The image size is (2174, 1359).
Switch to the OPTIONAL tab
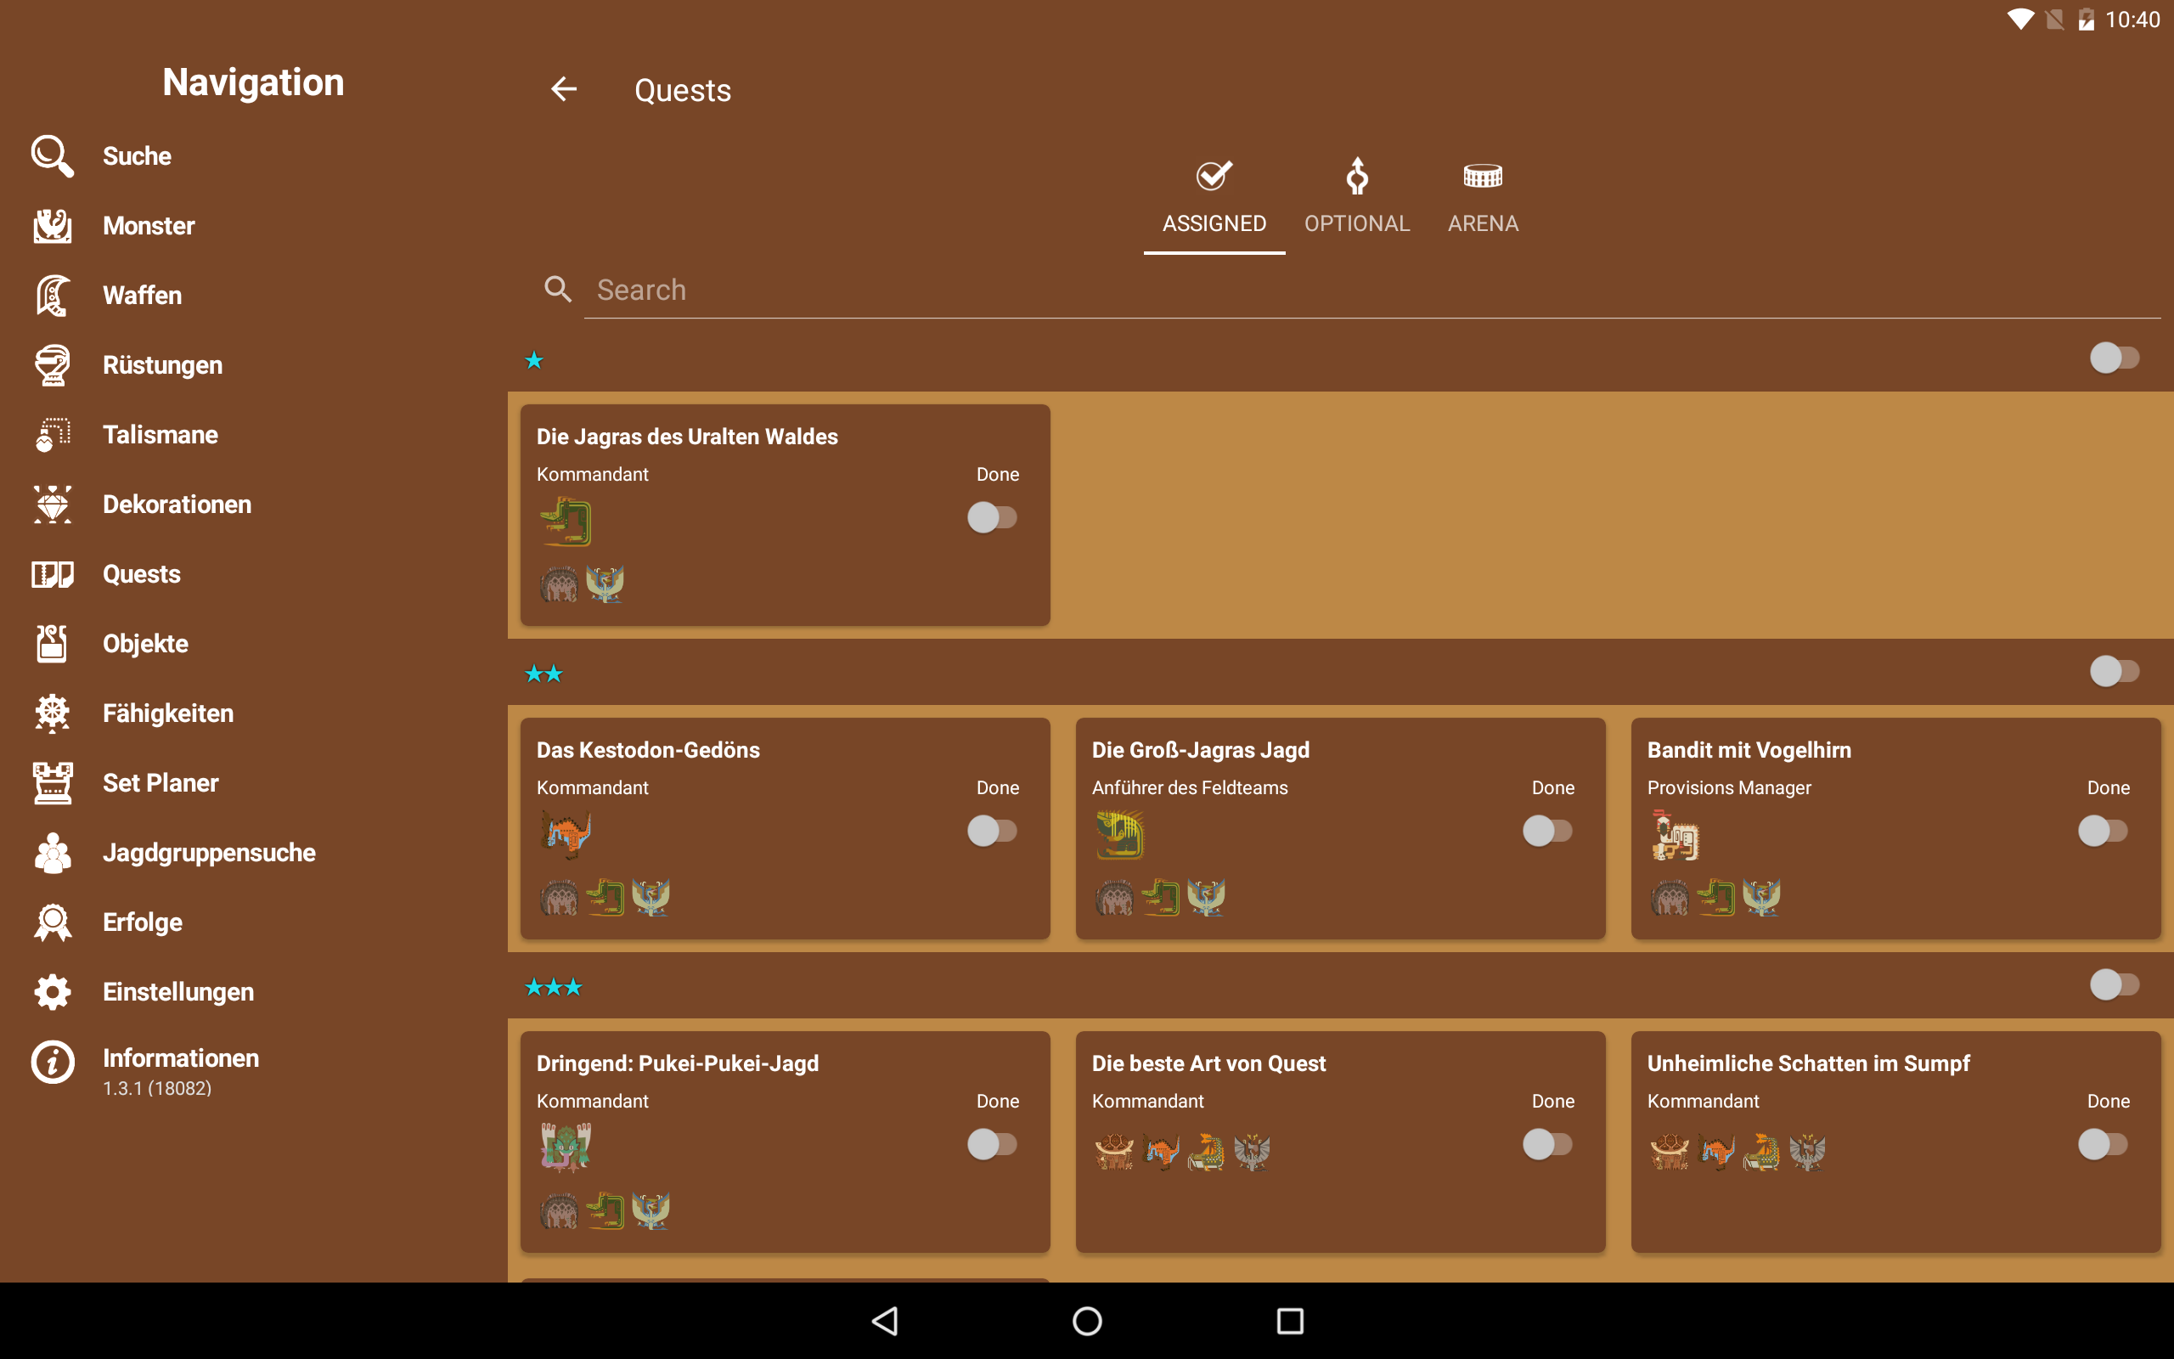1356,198
